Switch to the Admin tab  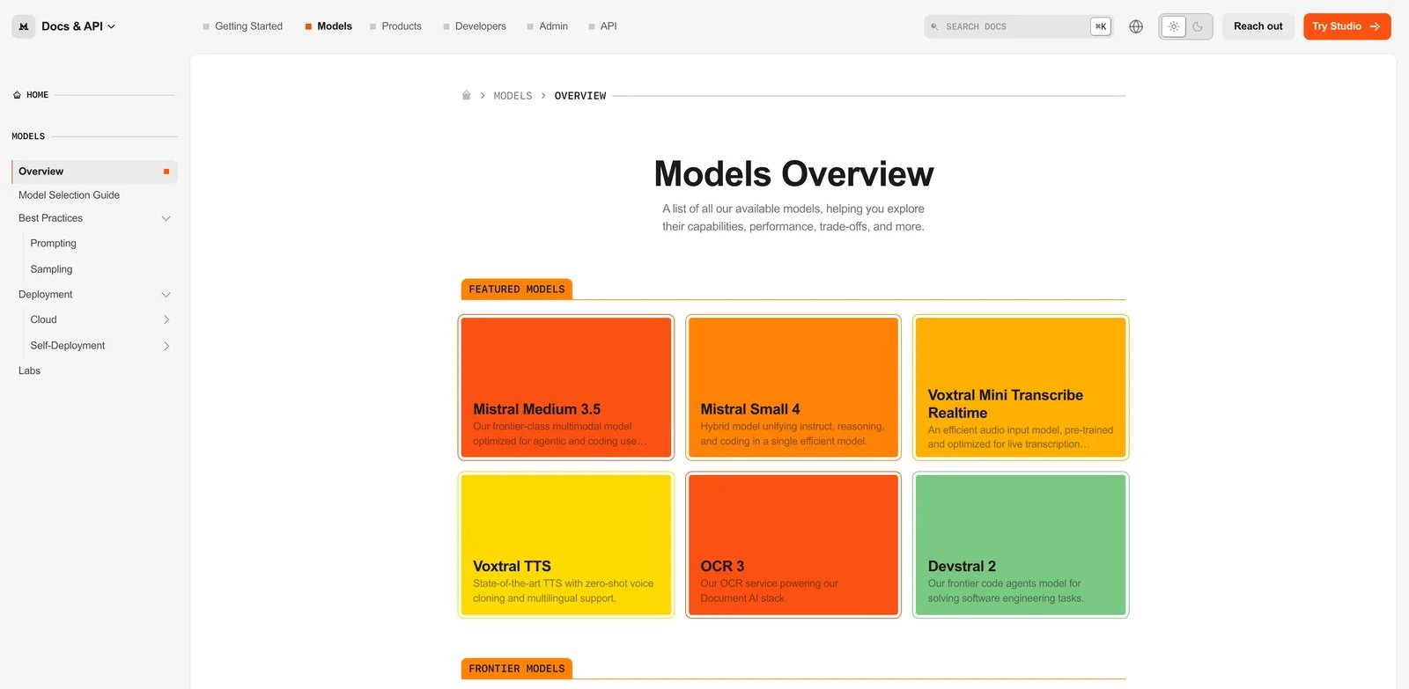pyautogui.click(x=547, y=26)
